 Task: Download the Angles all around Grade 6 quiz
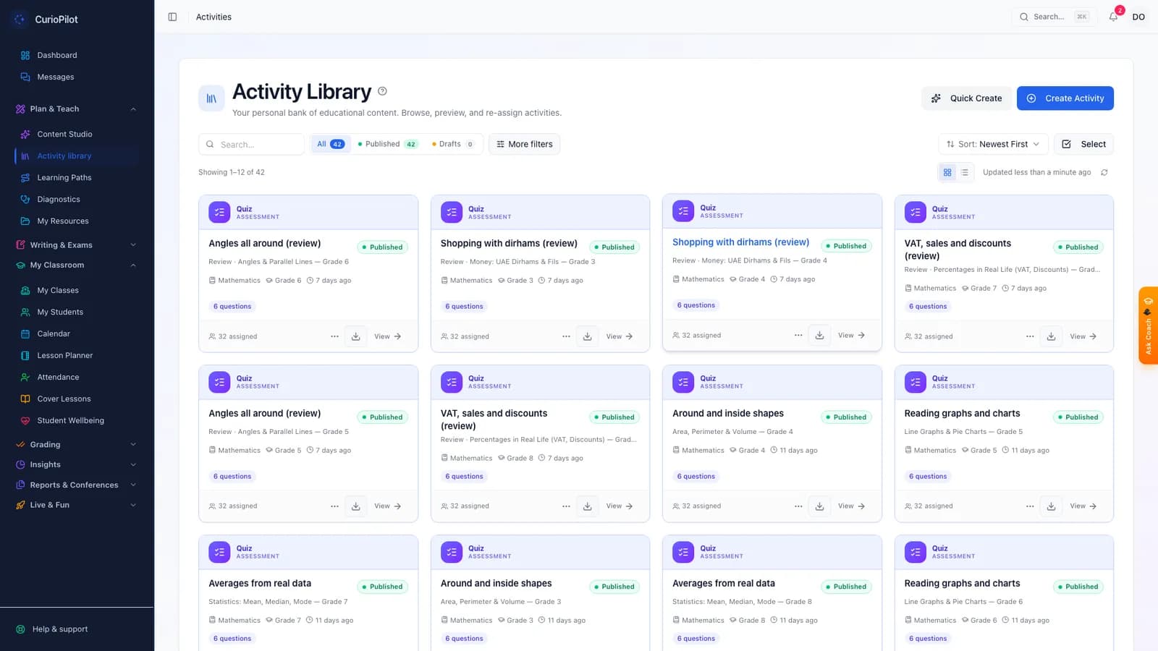coord(355,336)
